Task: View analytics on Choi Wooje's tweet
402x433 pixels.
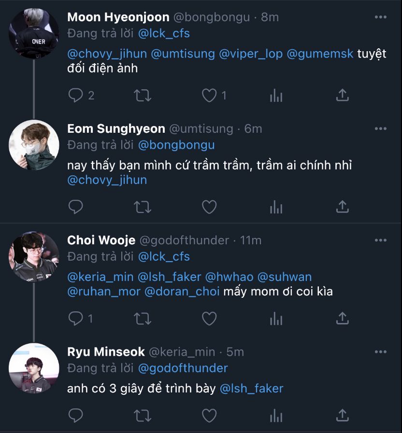Action: 276,319
